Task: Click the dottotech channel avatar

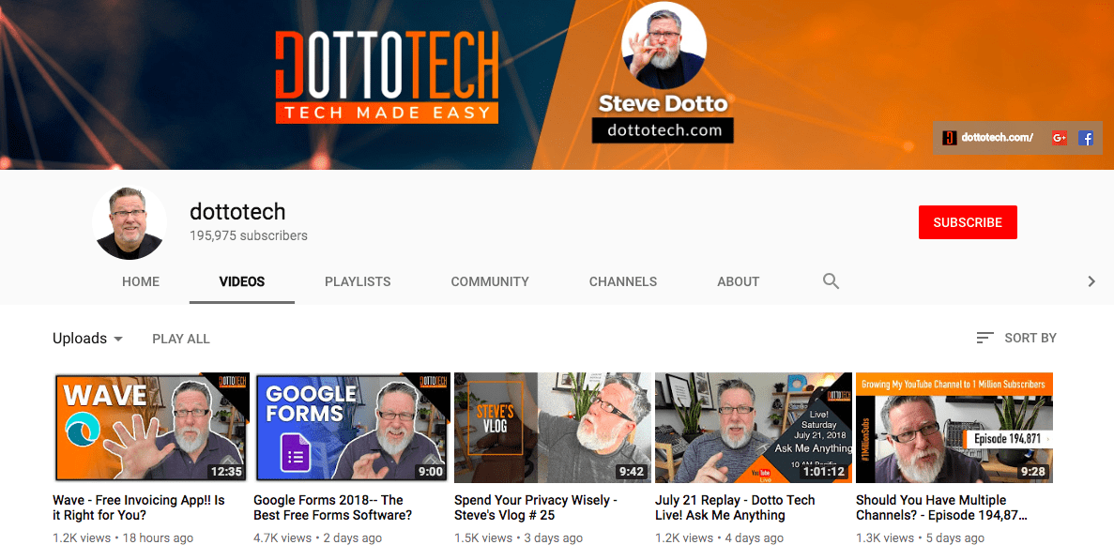Action: click(x=130, y=223)
